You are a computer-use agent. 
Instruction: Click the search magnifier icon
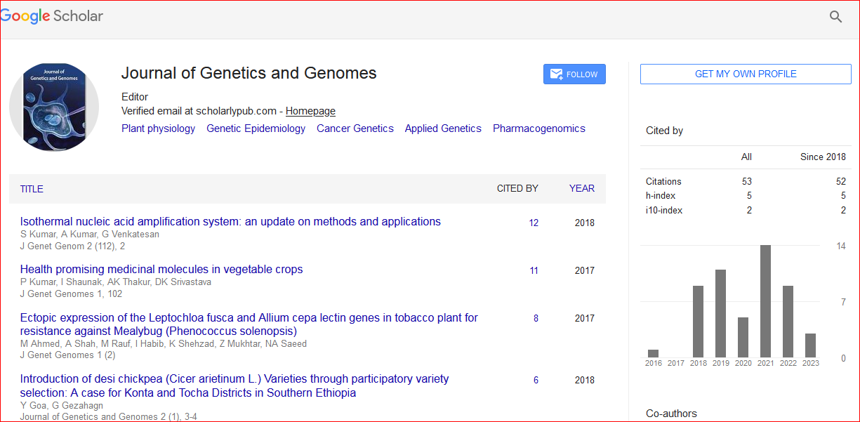pyautogui.click(x=835, y=17)
